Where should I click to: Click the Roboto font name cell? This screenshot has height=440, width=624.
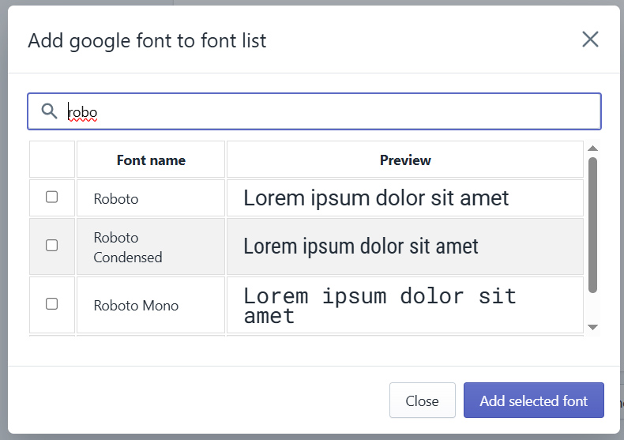(151, 198)
